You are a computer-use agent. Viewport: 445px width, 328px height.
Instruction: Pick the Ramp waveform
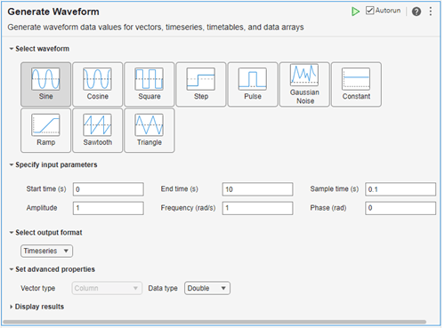point(46,131)
